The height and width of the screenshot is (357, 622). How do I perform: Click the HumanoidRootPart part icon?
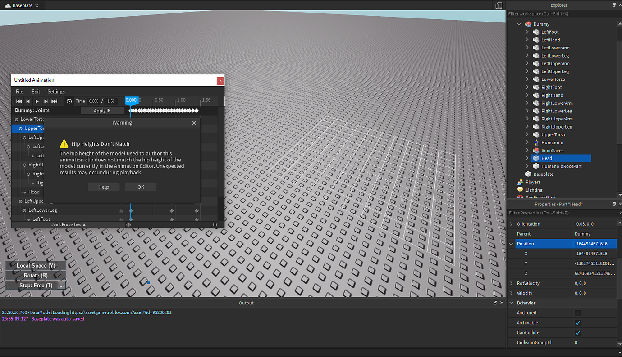tap(536, 166)
